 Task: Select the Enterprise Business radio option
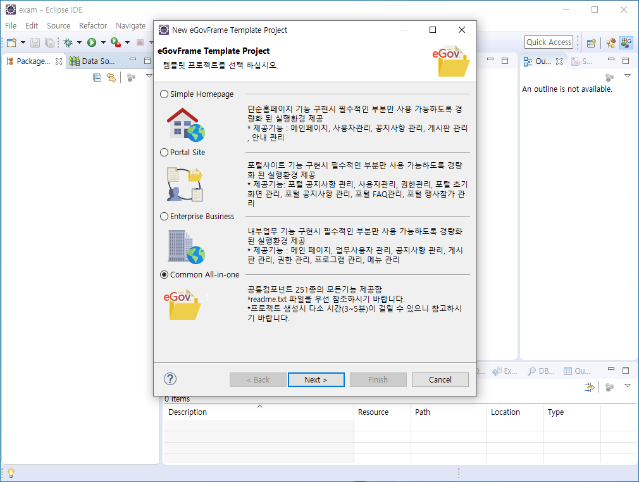197,217
